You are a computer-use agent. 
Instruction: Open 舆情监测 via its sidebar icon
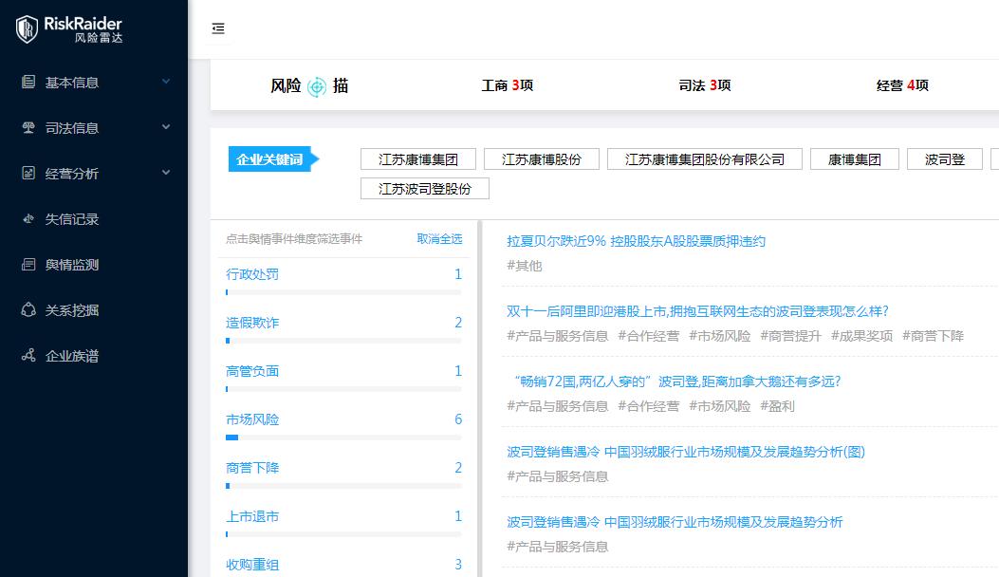[28, 264]
